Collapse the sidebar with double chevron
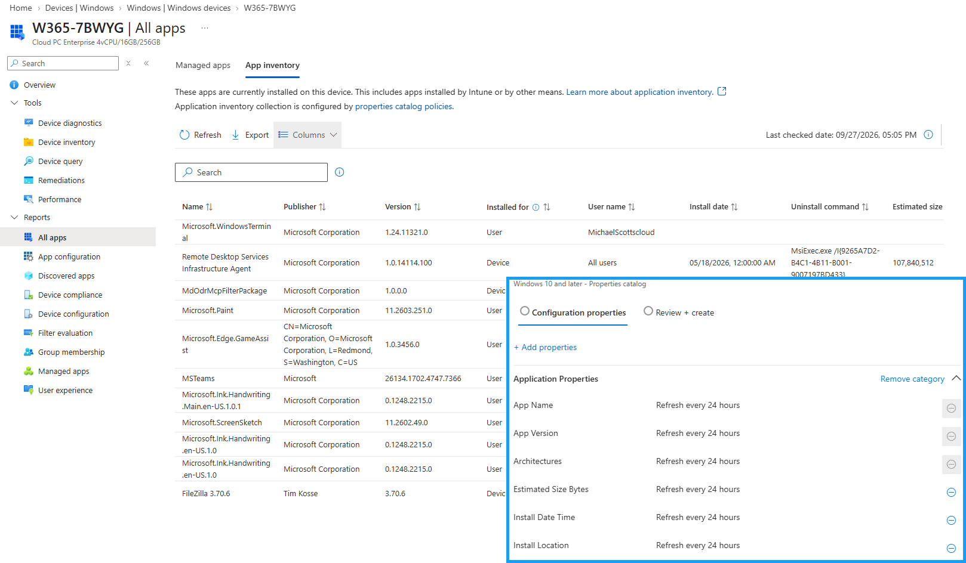Screen dimensions: 966x563 [x=146, y=63]
